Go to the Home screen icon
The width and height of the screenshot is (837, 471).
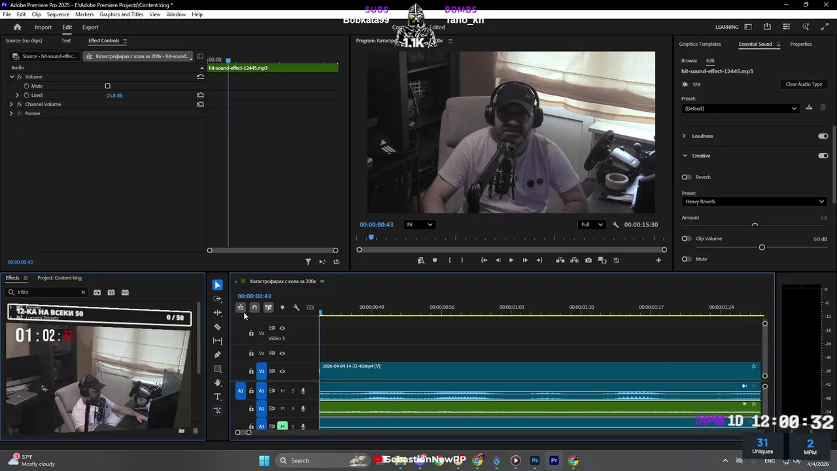click(18, 27)
